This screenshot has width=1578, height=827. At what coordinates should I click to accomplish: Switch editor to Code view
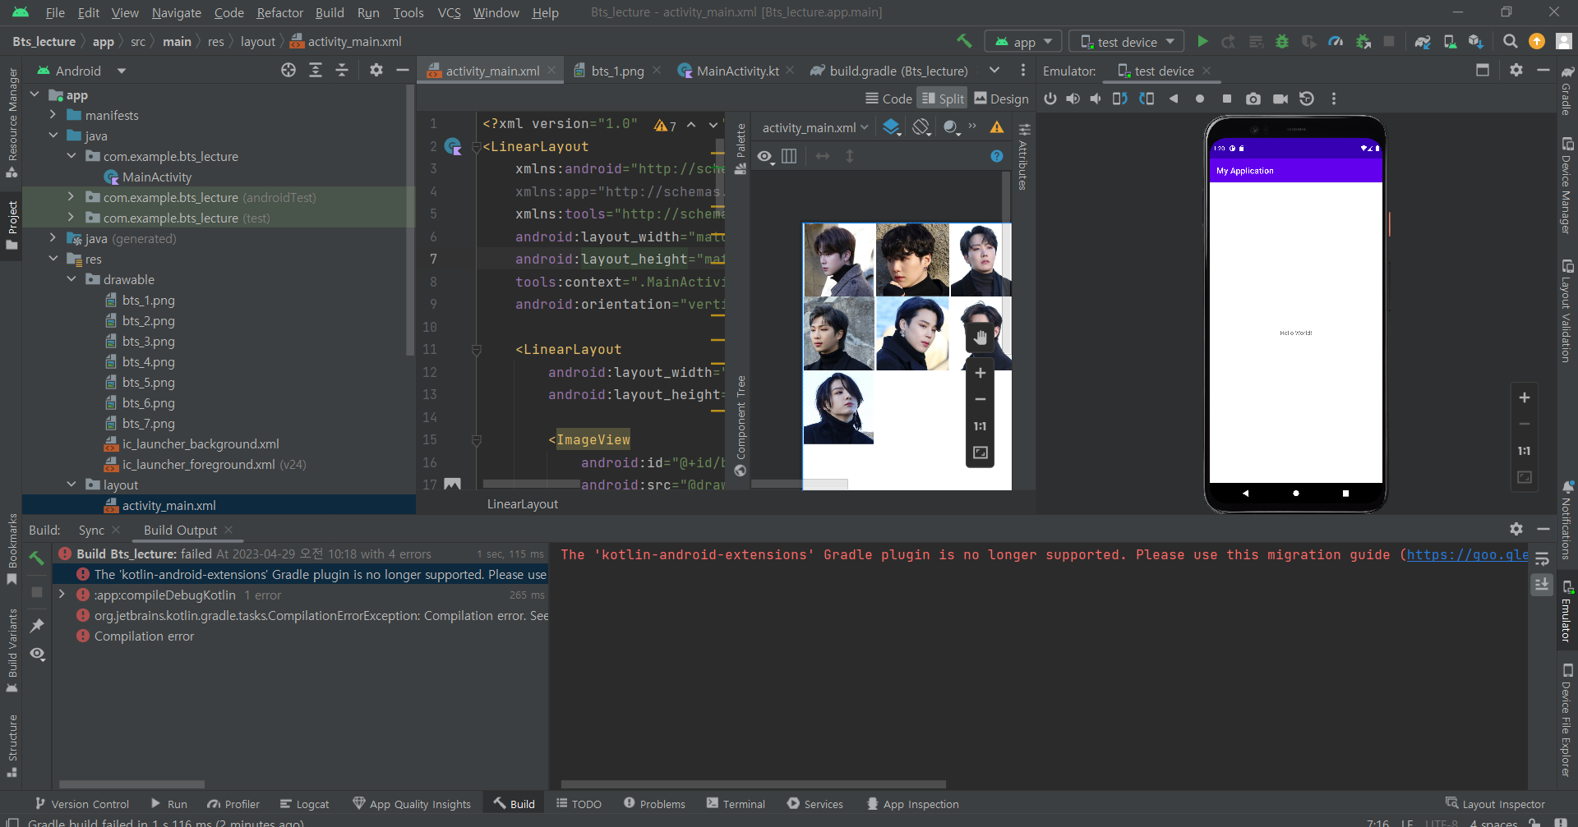pos(888,99)
